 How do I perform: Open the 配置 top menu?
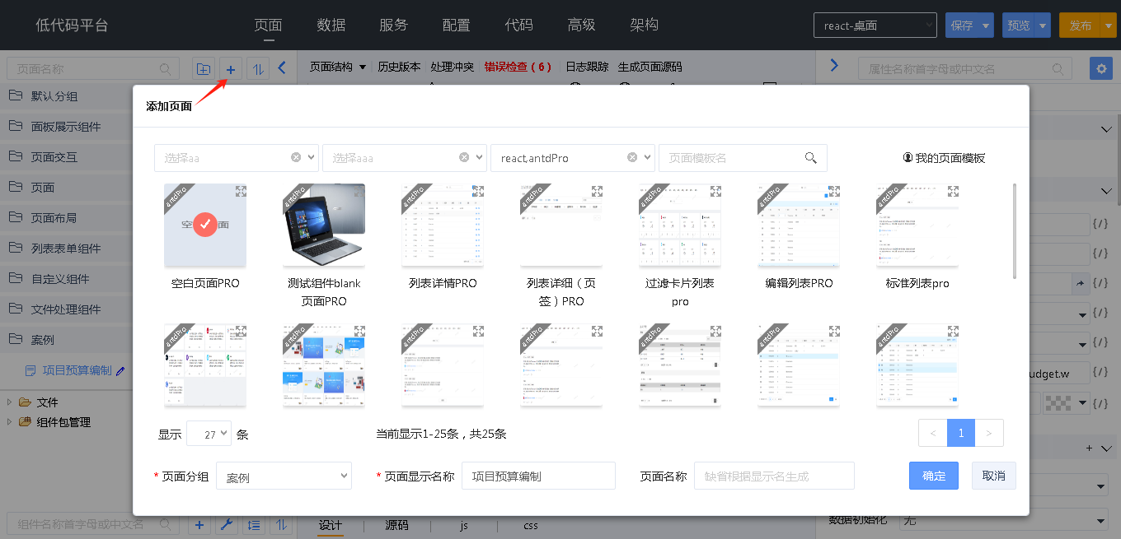[457, 25]
